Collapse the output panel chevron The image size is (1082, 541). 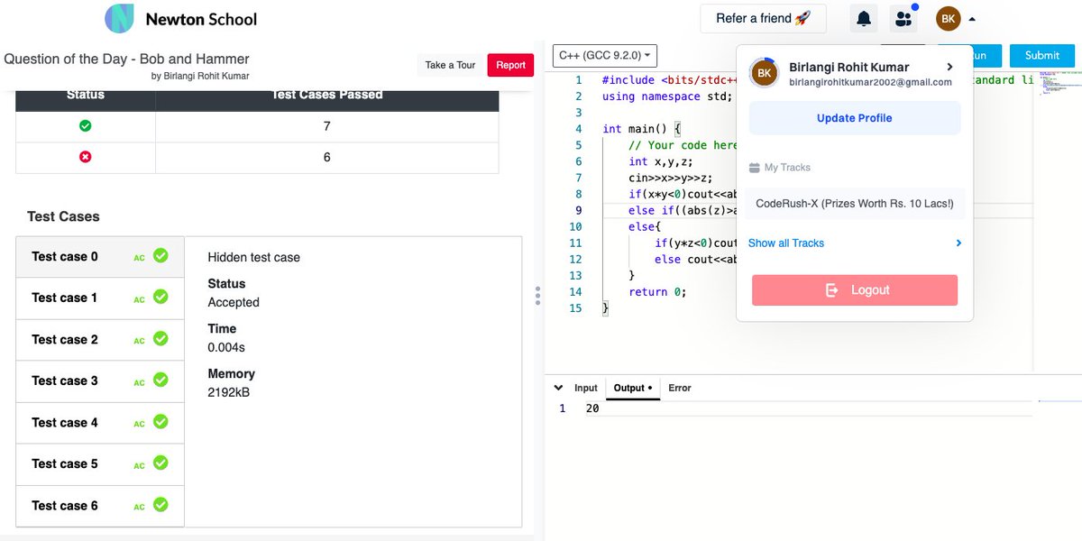pos(557,388)
